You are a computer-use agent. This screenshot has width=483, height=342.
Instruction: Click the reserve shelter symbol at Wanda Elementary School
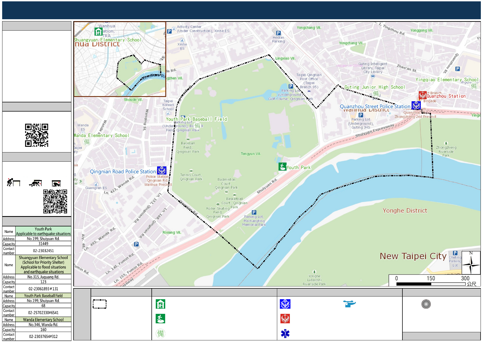coord(87,142)
